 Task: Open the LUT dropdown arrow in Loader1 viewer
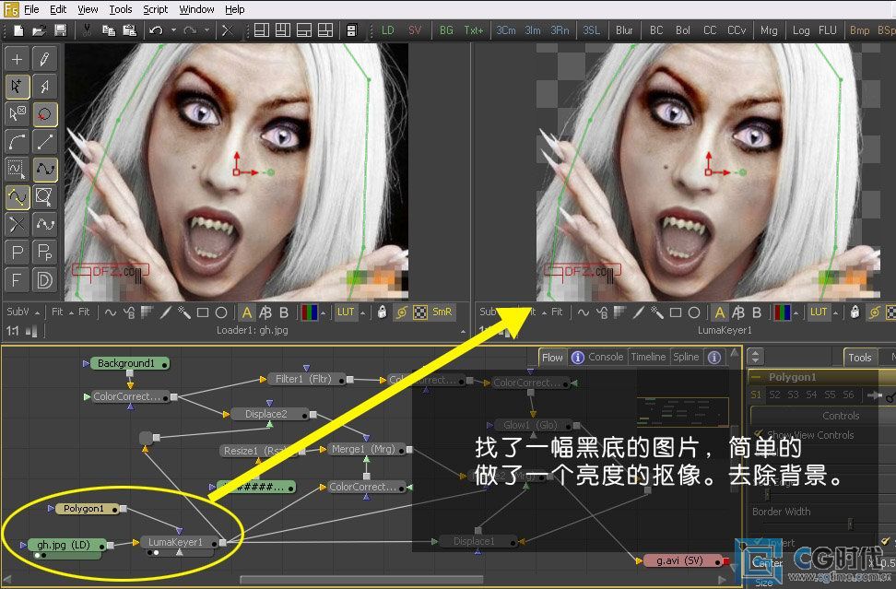click(x=362, y=313)
